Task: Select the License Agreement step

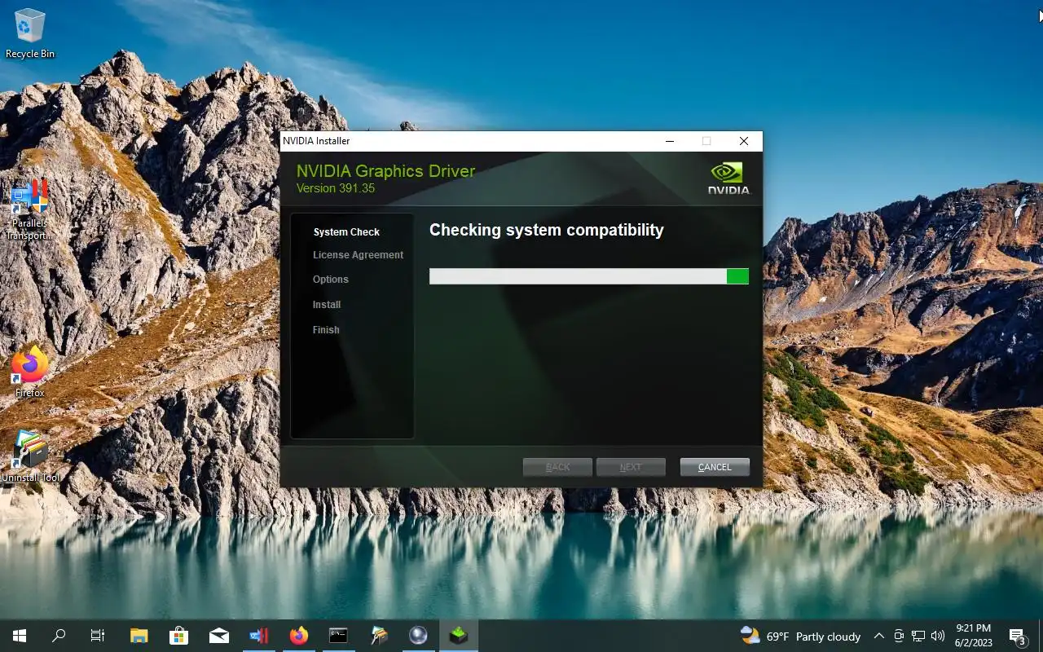Action: point(358,255)
